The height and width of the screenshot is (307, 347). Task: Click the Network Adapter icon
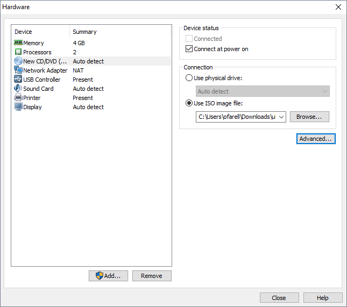[18, 70]
